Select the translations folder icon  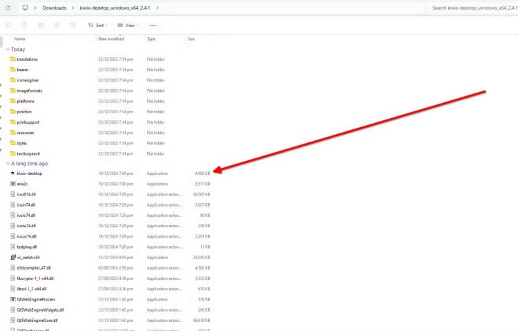click(x=13, y=59)
